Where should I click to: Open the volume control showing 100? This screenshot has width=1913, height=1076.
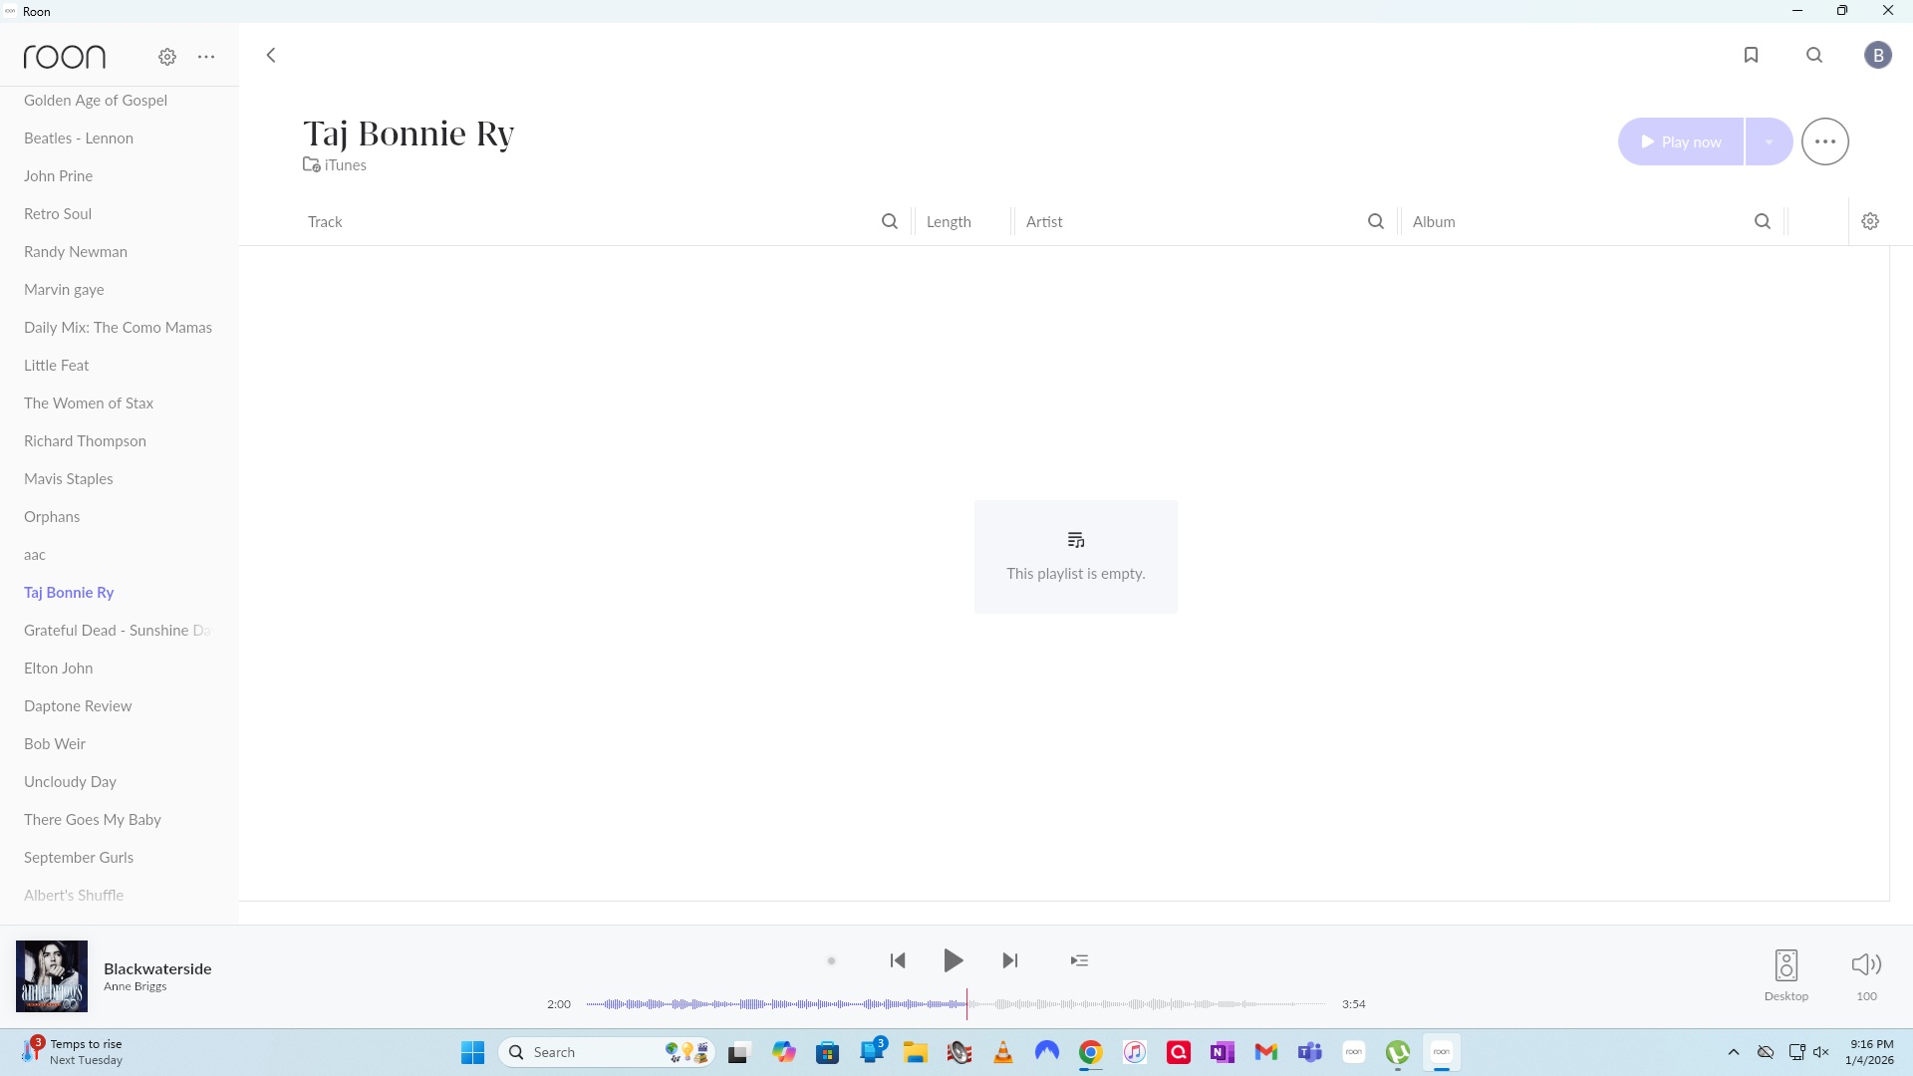pos(1866,964)
